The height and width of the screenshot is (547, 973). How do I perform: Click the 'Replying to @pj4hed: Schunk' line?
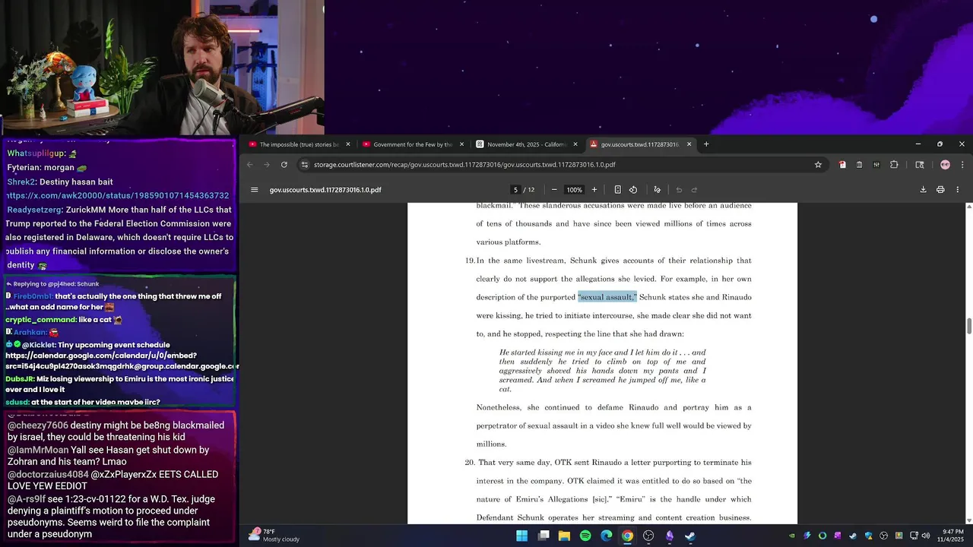click(x=52, y=284)
